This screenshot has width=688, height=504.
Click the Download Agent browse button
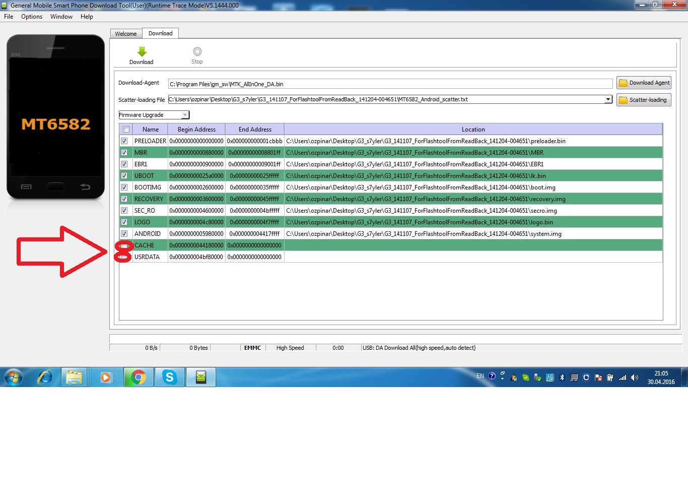click(x=644, y=83)
